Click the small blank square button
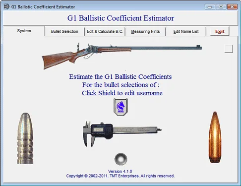The width and height of the screenshot is (241, 186). pyautogui.click(x=229, y=49)
